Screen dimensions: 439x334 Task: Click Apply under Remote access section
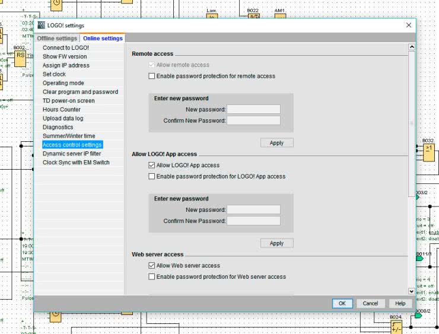(276, 143)
